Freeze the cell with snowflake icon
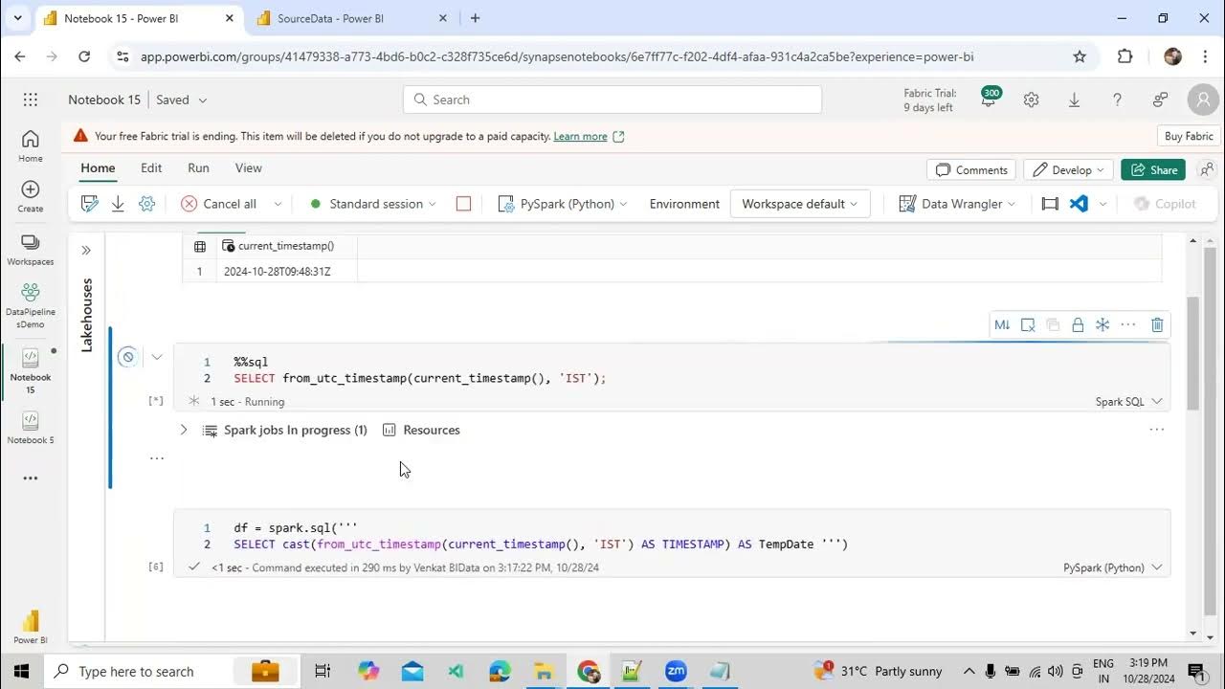 [1102, 325]
